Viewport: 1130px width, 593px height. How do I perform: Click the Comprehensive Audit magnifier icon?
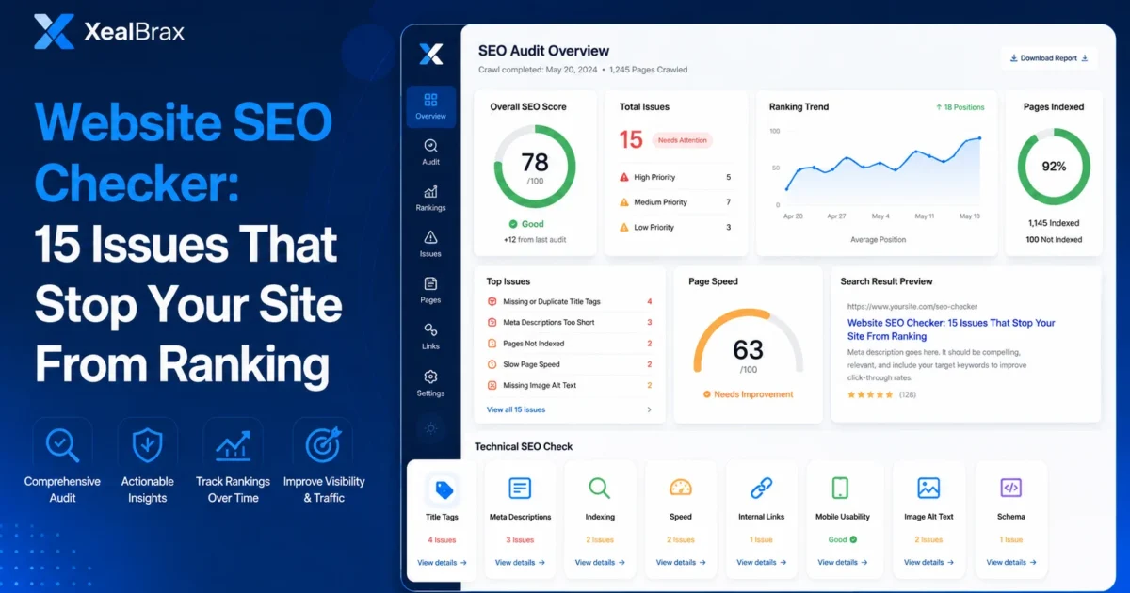click(x=62, y=444)
